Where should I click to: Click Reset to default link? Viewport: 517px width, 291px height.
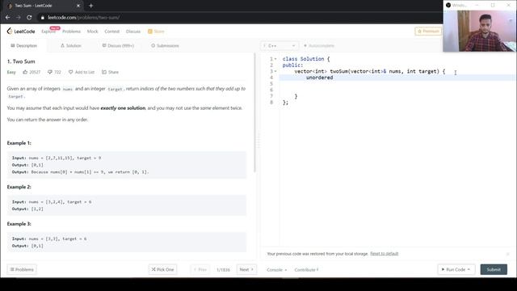(x=385, y=253)
